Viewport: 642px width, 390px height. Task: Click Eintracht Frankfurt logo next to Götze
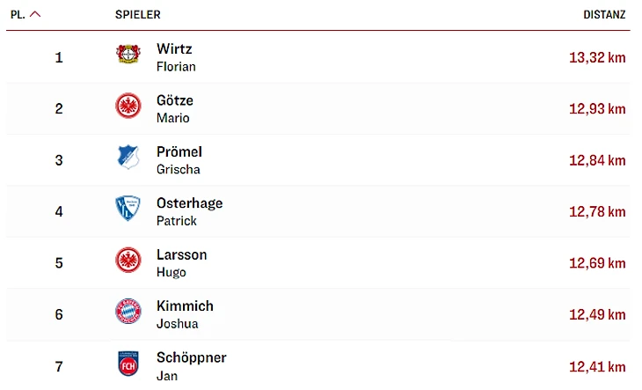(x=128, y=107)
